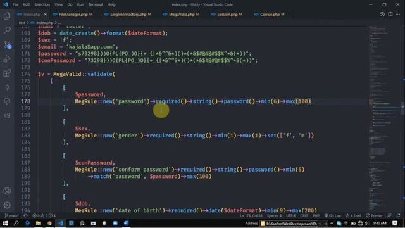This screenshot has height=228, width=405.
Task: Click the feedback icon next to Prettier
Action: (390, 215)
